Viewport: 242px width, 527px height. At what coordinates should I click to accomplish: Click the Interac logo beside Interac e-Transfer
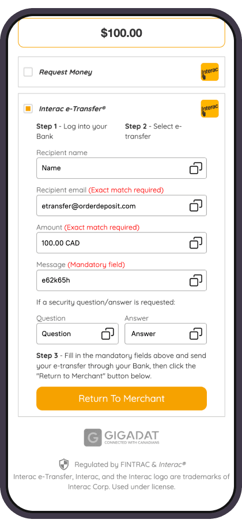tap(210, 108)
